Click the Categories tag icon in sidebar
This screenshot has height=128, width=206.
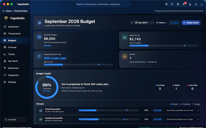(5, 75)
